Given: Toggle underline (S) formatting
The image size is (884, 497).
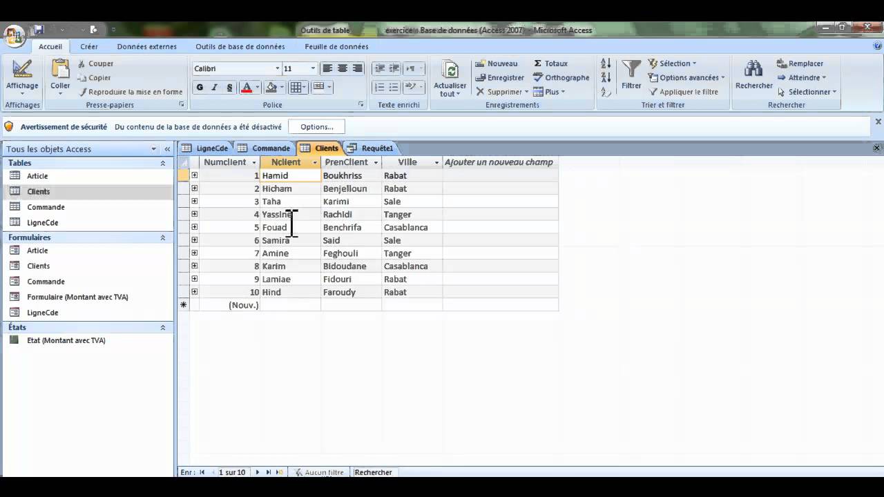Looking at the screenshot, I should tap(229, 88).
